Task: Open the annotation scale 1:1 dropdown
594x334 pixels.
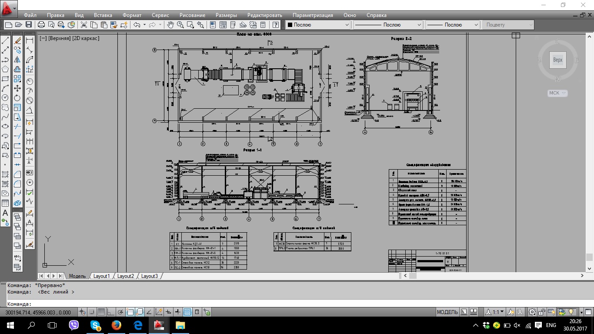Action: tap(495, 312)
